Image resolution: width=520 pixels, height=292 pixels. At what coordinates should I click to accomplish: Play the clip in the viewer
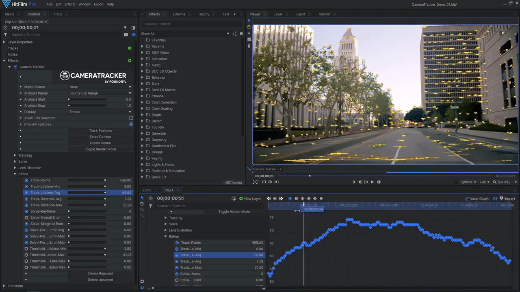[372, 182]
